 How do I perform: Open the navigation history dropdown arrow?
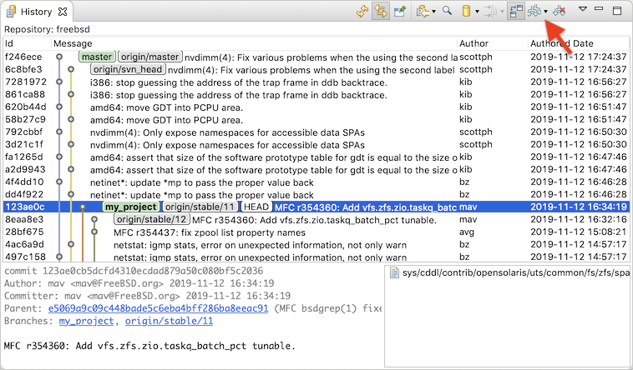coord(434,12)
